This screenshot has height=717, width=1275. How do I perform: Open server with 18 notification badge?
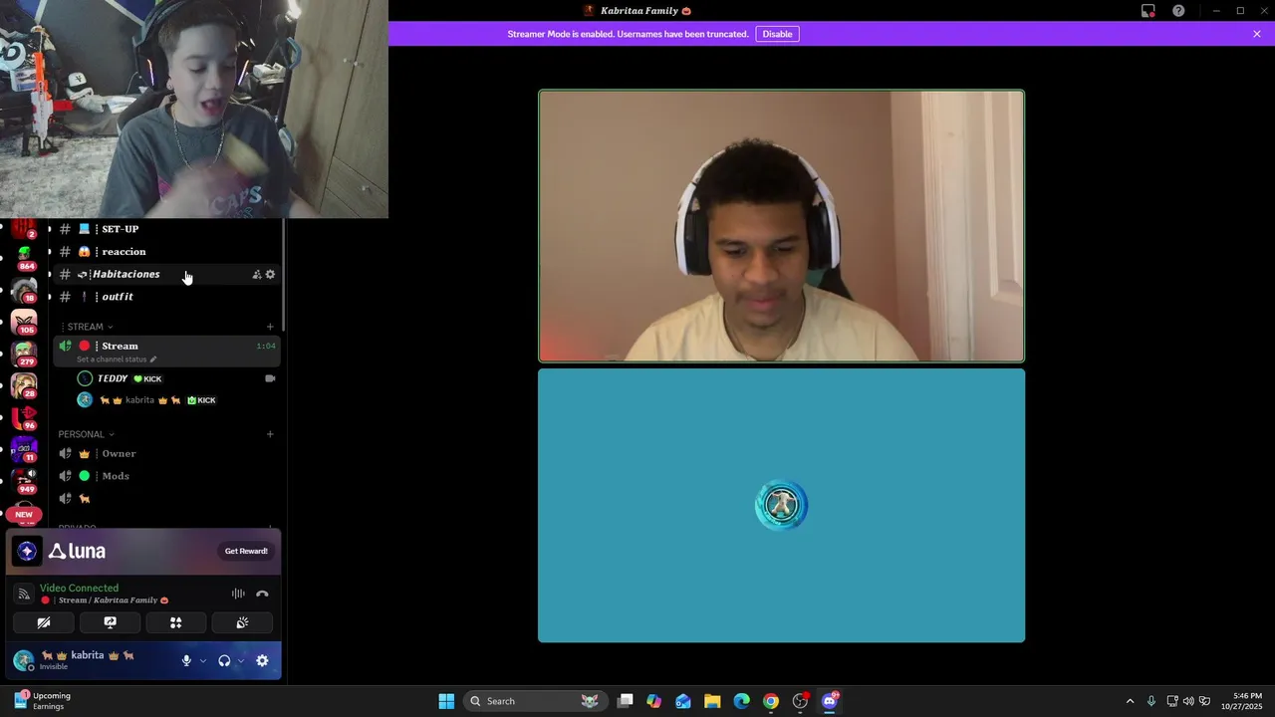coord(24,290)
